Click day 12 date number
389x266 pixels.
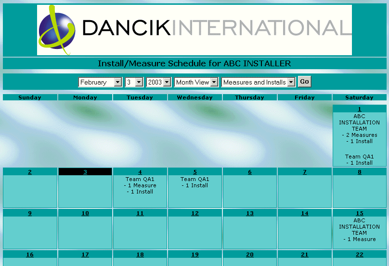coord(195,213)
